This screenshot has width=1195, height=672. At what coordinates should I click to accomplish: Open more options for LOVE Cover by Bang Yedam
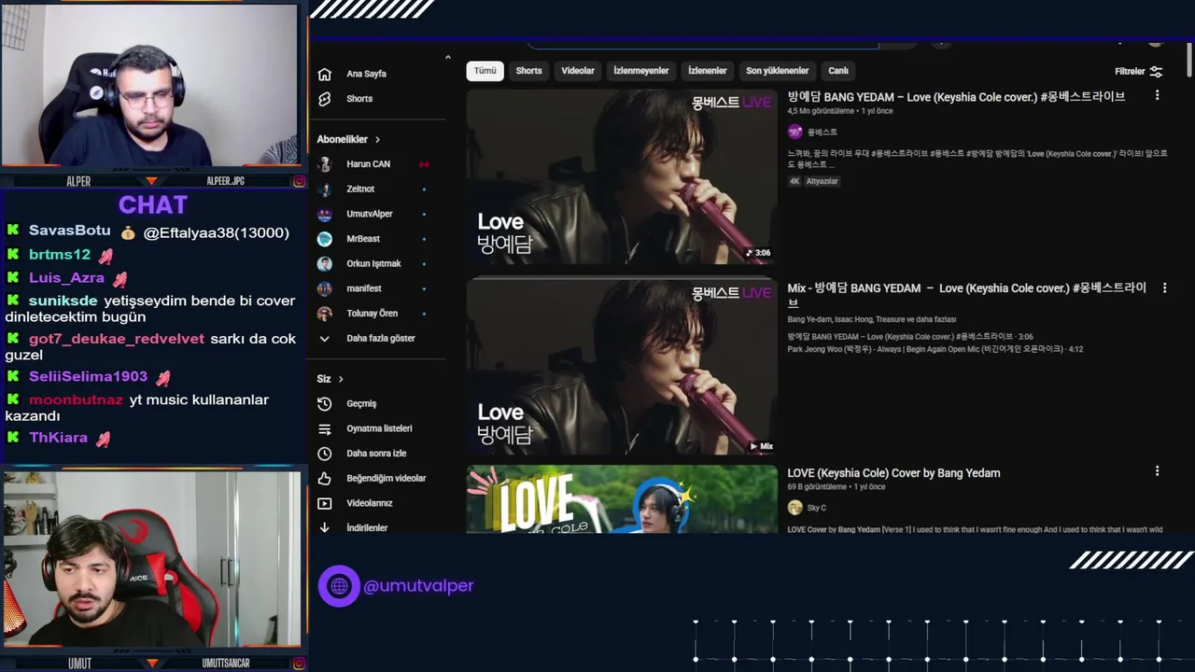tap(1157, 471)
